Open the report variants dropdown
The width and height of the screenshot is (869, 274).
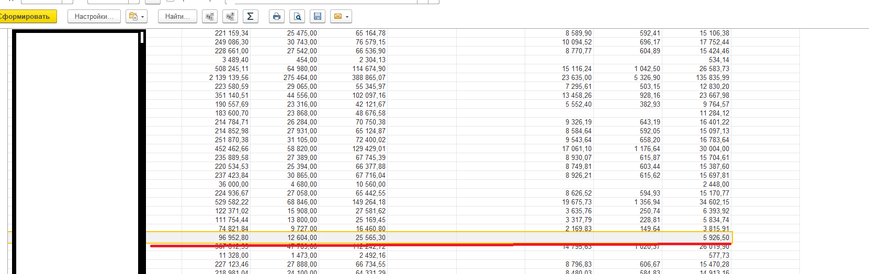coord(137,17)
